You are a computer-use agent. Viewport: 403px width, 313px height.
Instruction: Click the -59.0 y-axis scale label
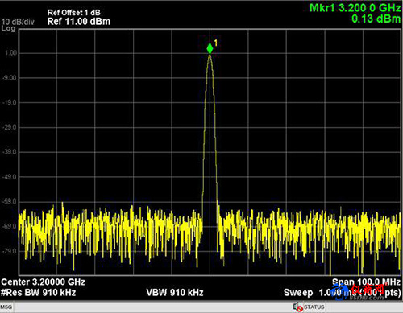pos(10,201)
